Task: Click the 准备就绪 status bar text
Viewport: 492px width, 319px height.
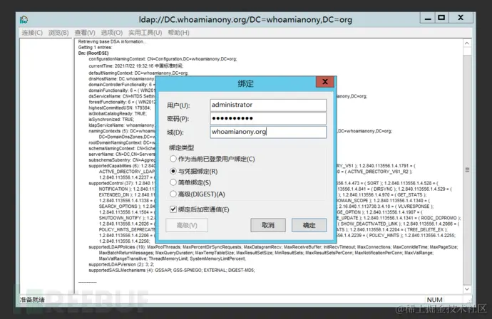Action: [32, 300]
